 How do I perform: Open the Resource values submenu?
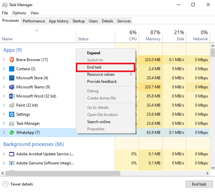(106, 74)
